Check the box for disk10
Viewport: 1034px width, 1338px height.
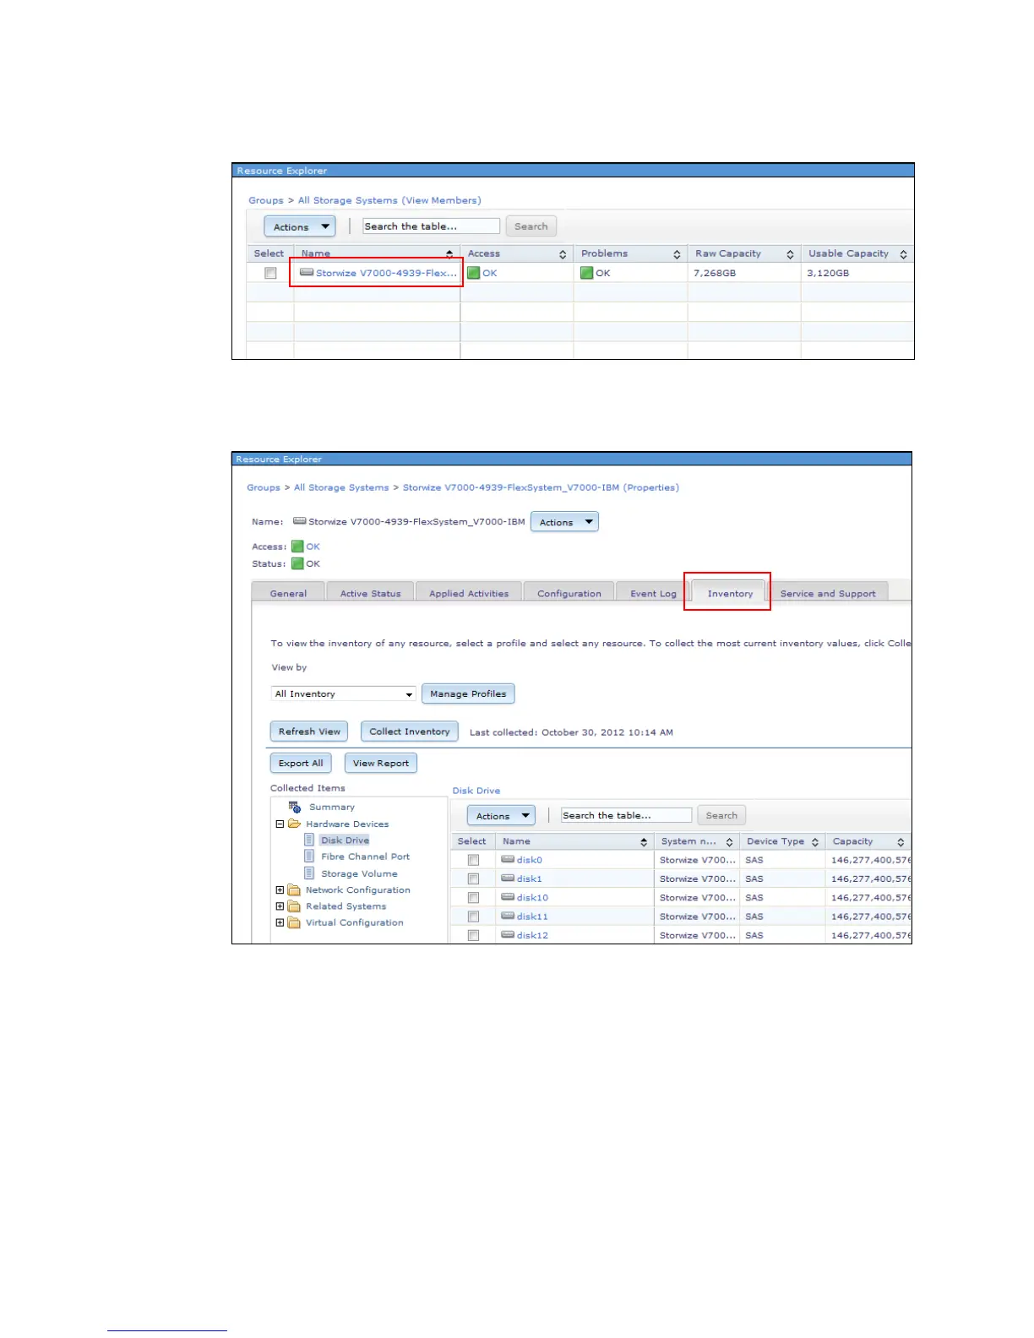point(473,897)
